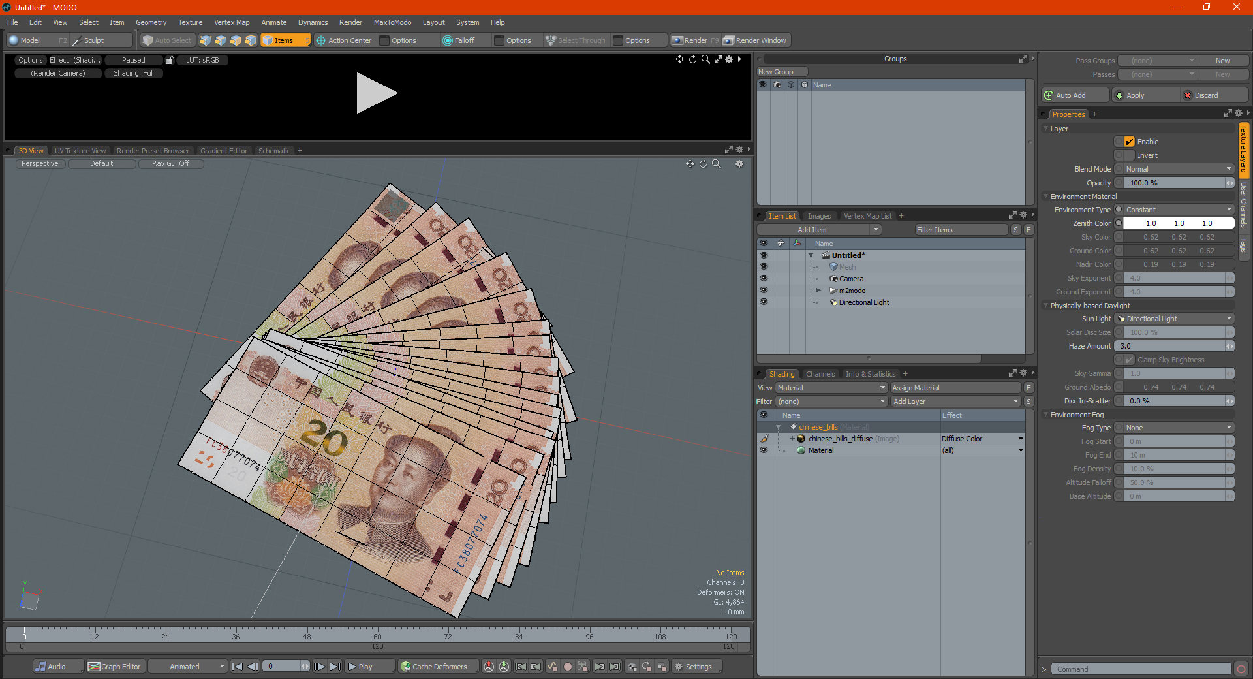Click Auto Add button
The image size is (1253, 679).
(x=1075, y=95)
